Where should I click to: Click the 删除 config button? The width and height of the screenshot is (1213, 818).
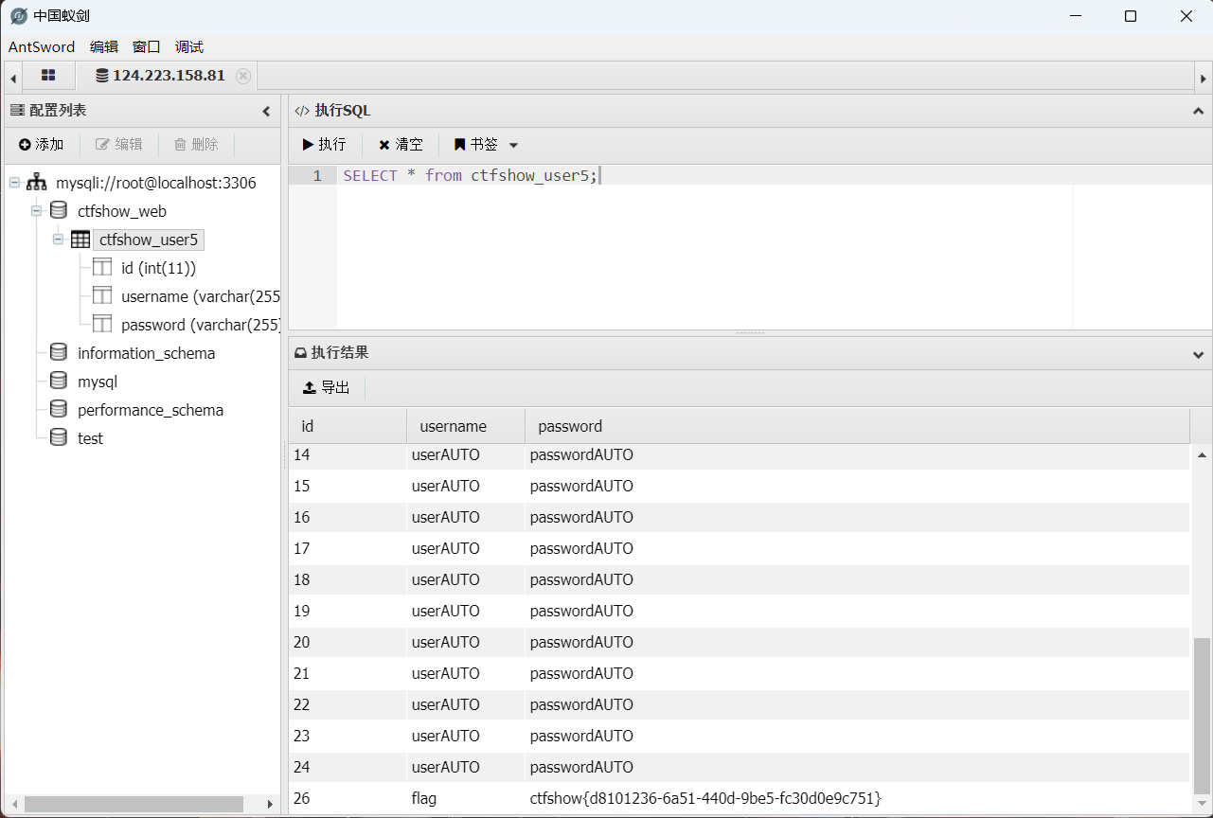196,144
